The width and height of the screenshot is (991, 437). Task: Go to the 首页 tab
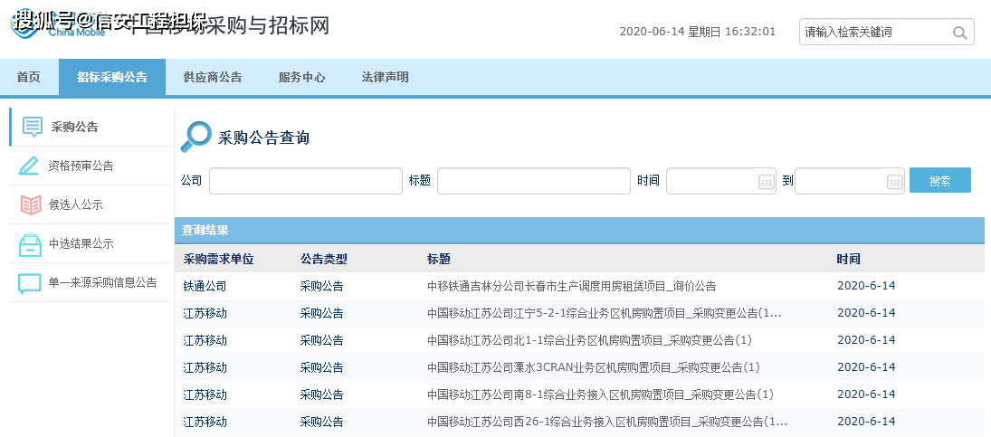point(28,77)
